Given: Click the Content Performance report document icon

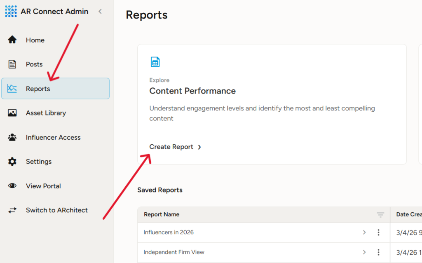Looking at the screenshot, I should pyautogui.click(x=155, y=61).
